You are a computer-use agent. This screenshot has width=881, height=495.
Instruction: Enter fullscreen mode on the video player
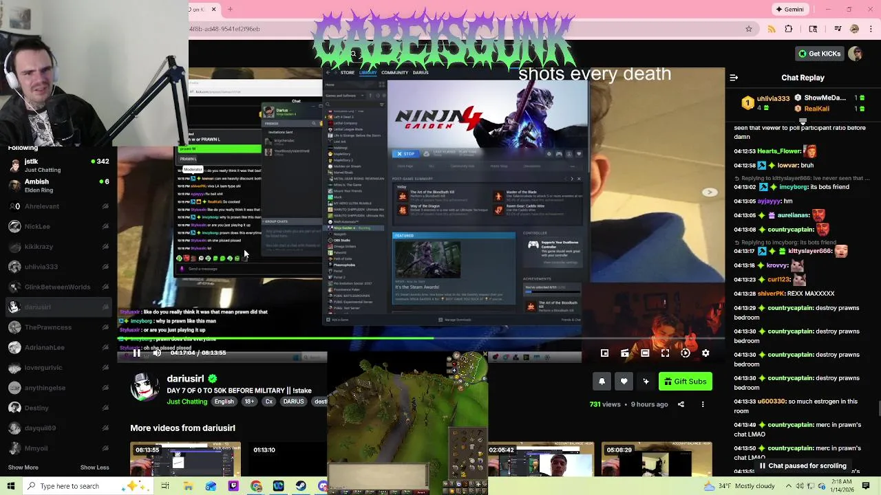click(x=665, y=353)
